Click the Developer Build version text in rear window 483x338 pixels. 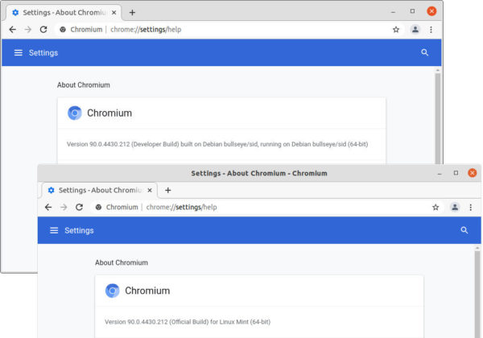pyautogui.click(x=217, y=144)
